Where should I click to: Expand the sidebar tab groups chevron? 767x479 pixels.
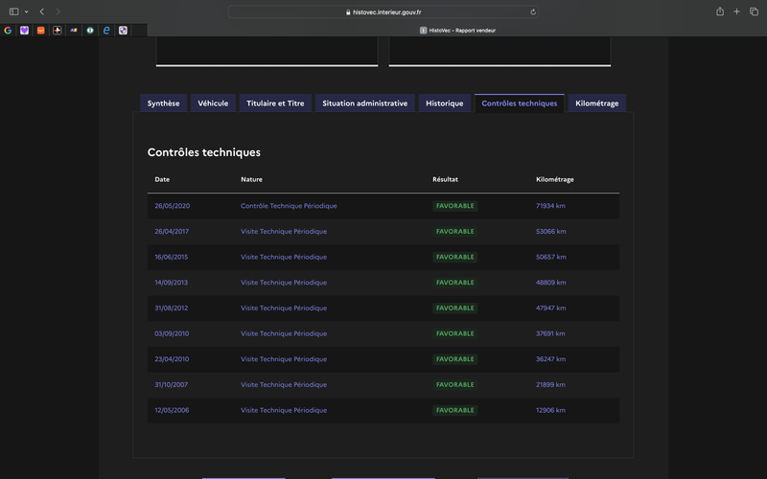pos(27,11)
